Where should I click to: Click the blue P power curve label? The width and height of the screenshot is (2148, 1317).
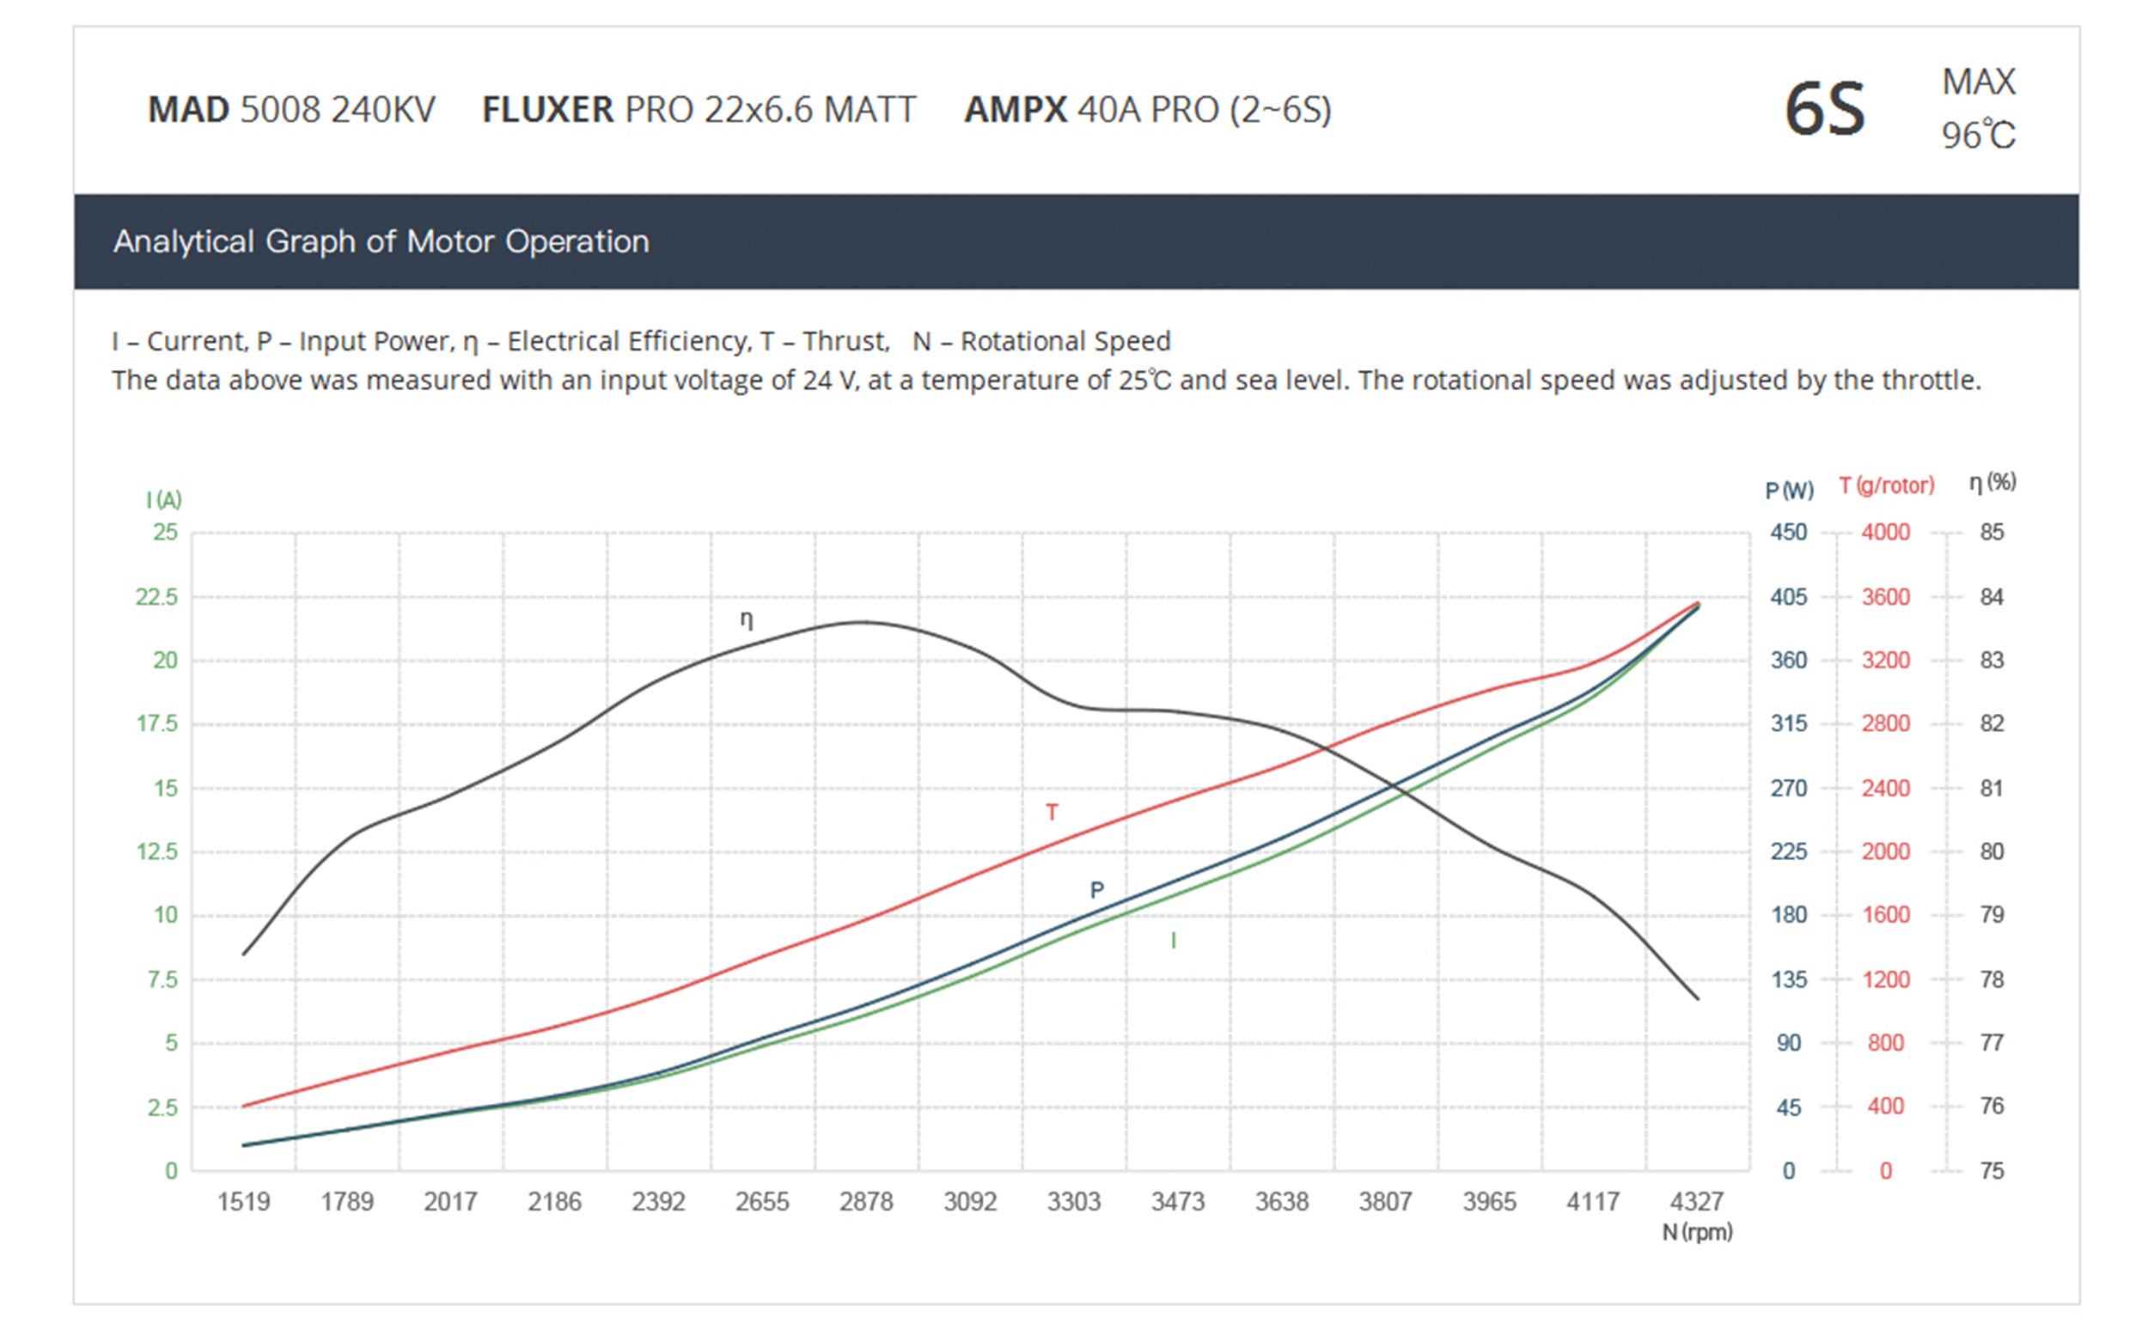tap(1096, 890)
